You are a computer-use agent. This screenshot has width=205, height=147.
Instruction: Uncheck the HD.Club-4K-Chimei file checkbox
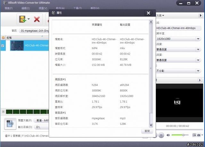(3, 46)
